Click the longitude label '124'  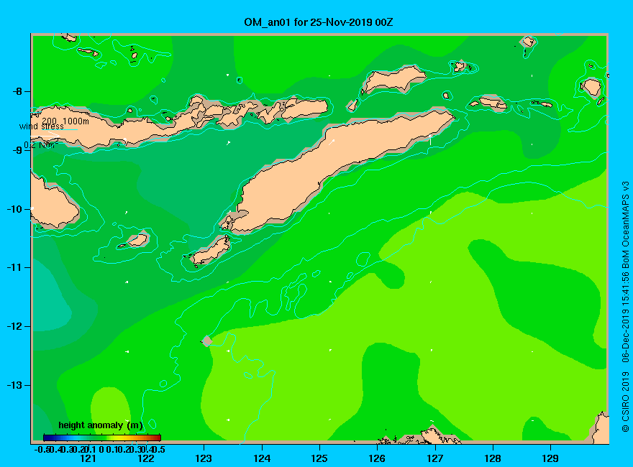(x=262, y=458)
